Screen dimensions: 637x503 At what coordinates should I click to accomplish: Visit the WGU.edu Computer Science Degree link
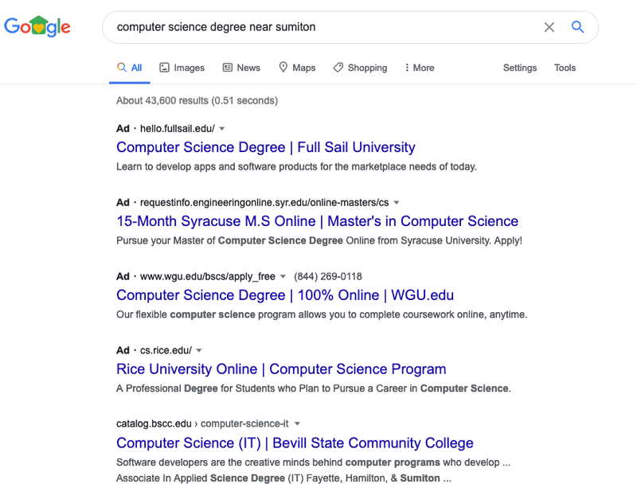(285, 295)
